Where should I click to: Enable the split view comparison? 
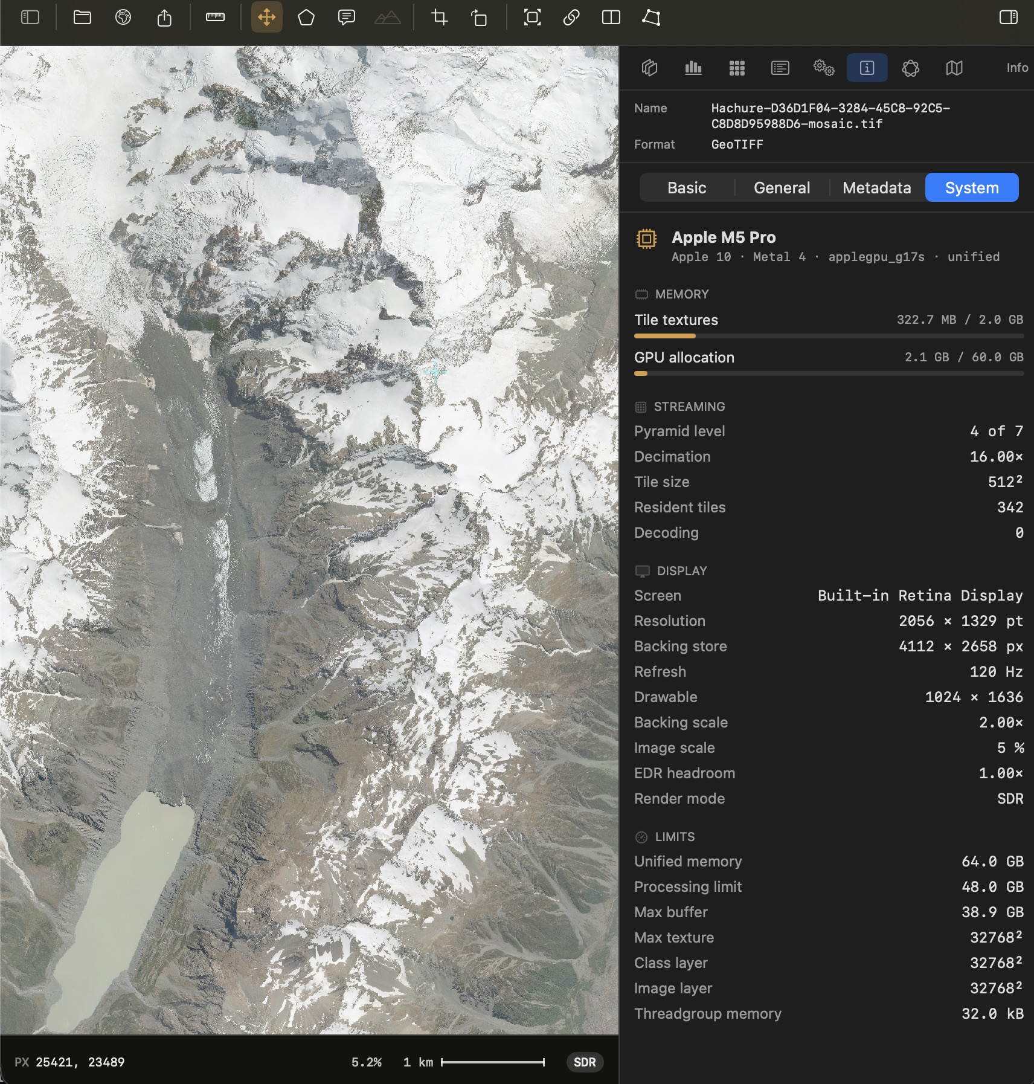coord(611,18)
